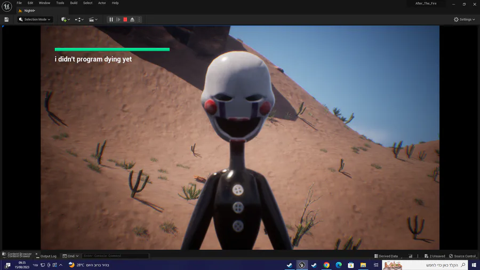Open the second Steam taskbar icon

[x=314, y=265]
